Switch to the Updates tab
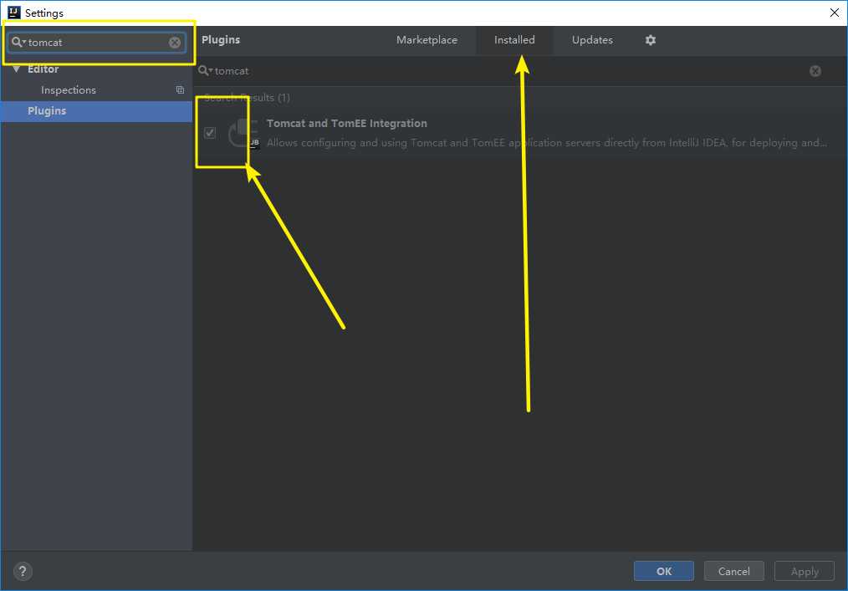Image resolution: width=848 pixels, height=591 pixels. tap(592, 40)
